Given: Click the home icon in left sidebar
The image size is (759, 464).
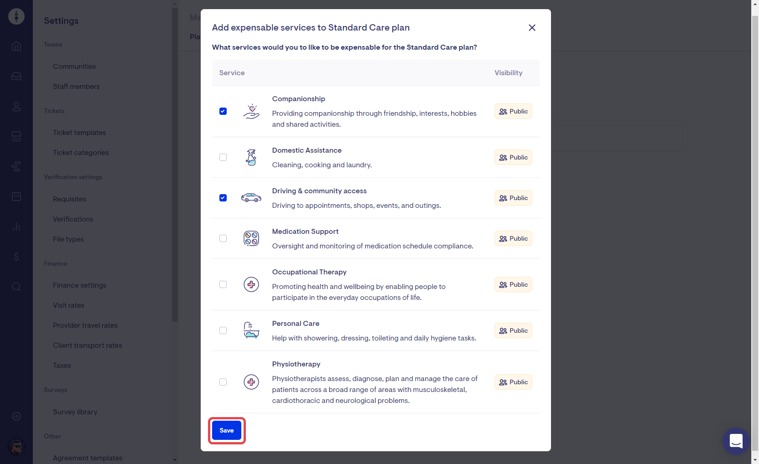Looking at the screenshot, I should pyautogui.click(x=16, y=46).
